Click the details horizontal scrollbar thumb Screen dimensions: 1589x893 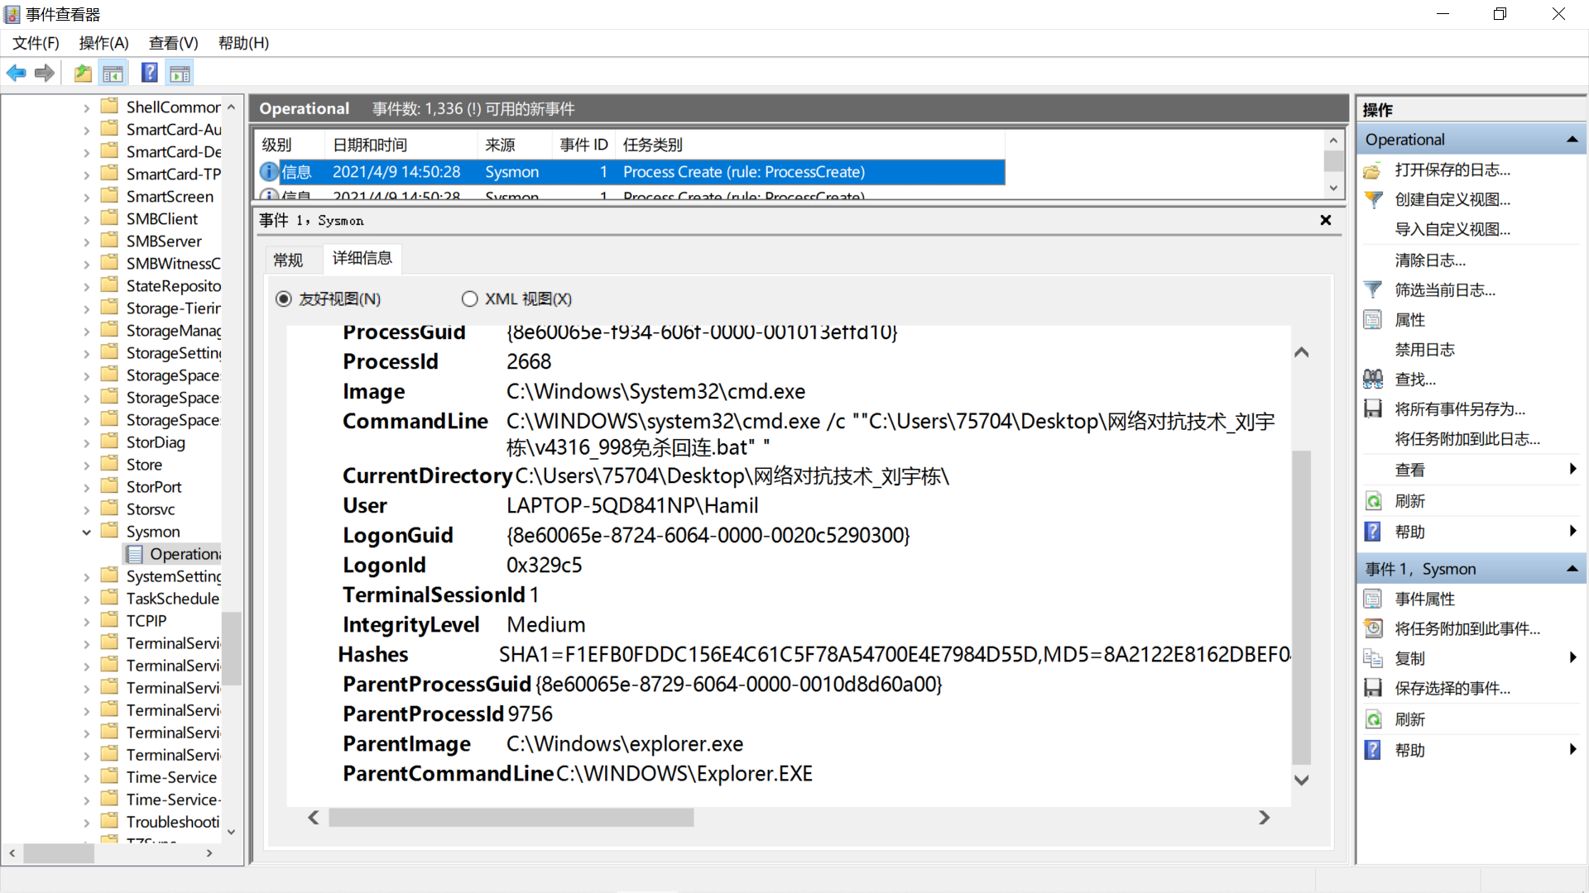(511, 818)
